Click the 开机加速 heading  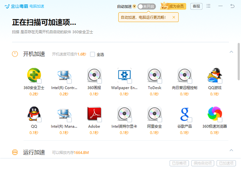click(x=34, y=54)
